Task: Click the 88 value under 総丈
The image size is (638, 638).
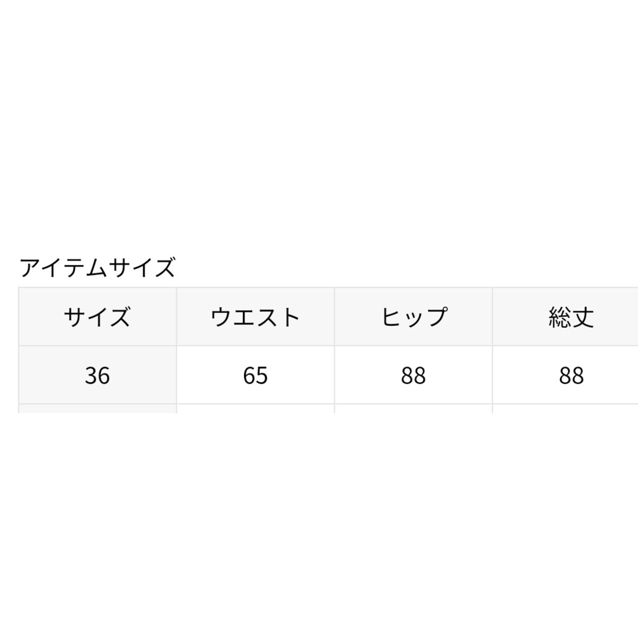Action: tap(565, 375)
